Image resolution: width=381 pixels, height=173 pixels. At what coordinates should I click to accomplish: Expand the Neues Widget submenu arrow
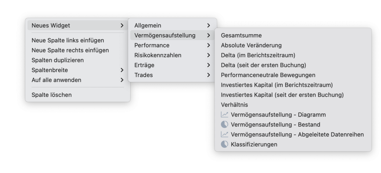(x=122, y=26)
